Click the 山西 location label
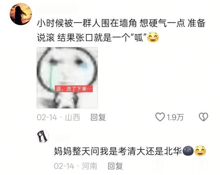Viewport: 220px width, 175px height. [73, 117]
